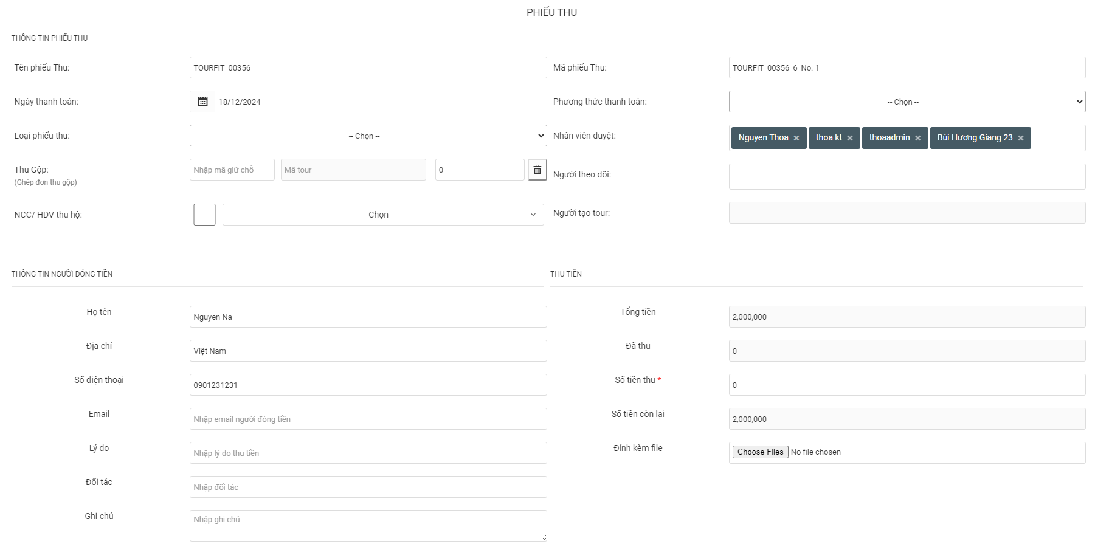Remove the Nguyen Thoa approver tag
The image size is (1095, 544).
coord(796,138)
